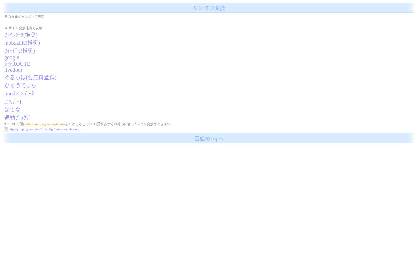Open the ファイルシーク(推奨) converter link
Screen dimensions: 418x269
point(21,35)
